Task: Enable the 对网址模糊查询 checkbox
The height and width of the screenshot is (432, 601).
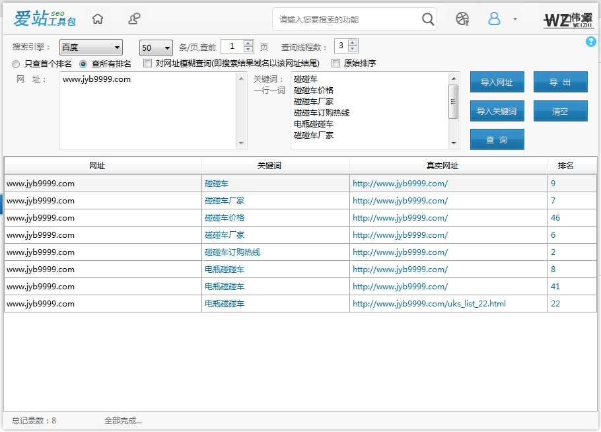Action: point(147,63)
